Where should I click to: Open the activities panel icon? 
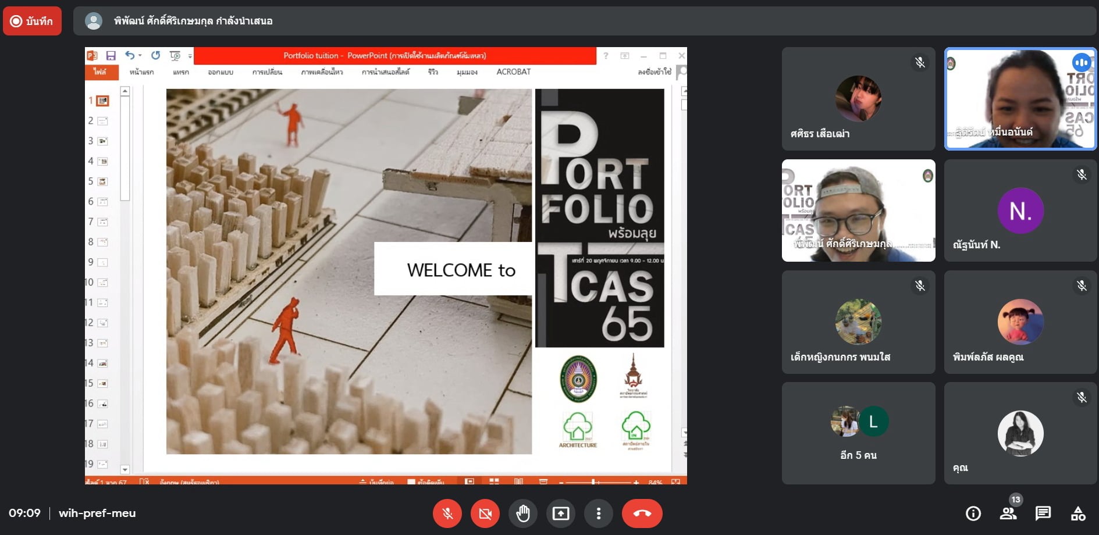[1077, 513]
